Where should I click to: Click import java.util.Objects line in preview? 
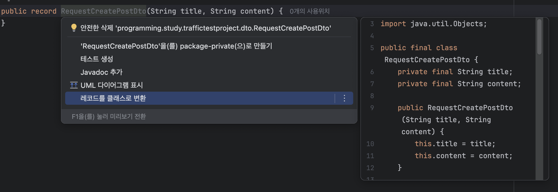point(434,24)
